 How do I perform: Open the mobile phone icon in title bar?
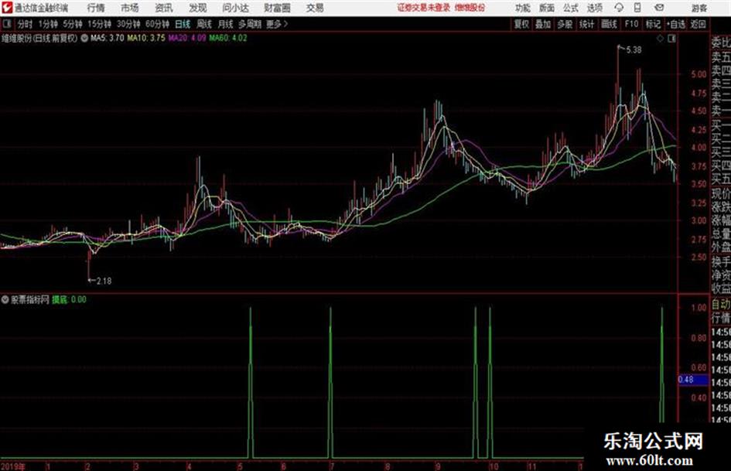click(637, 8)
